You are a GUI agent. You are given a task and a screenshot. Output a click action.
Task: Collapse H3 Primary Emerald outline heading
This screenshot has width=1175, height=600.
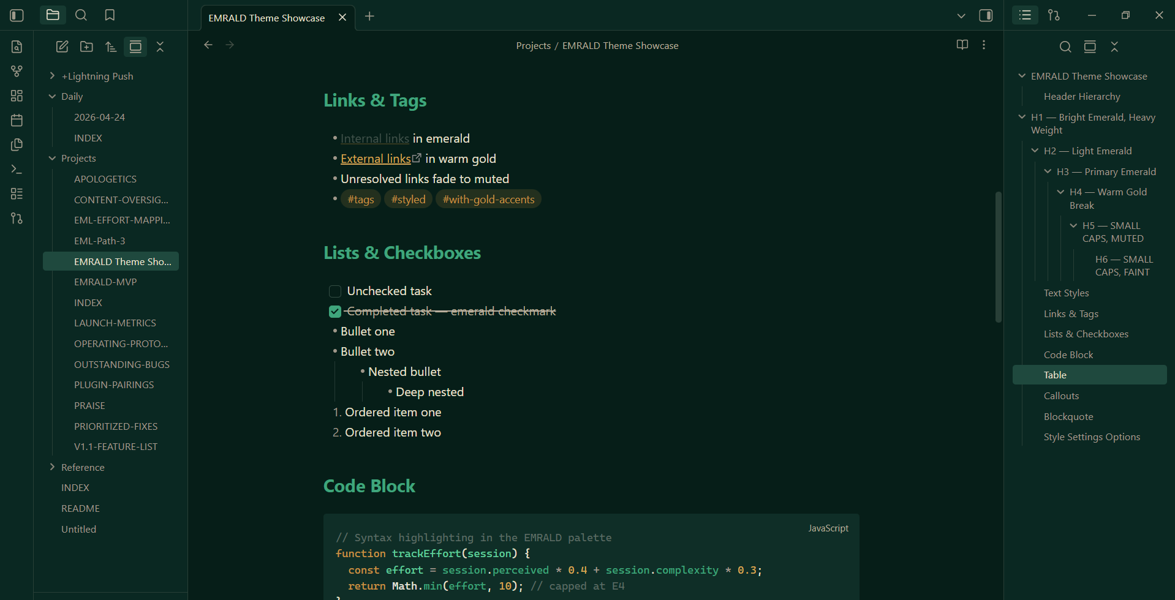1048,171
